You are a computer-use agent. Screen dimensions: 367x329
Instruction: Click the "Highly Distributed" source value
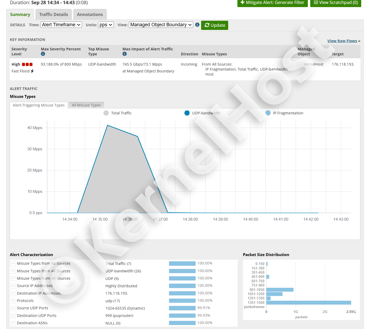pyautogui.click(x=121, y=286)
